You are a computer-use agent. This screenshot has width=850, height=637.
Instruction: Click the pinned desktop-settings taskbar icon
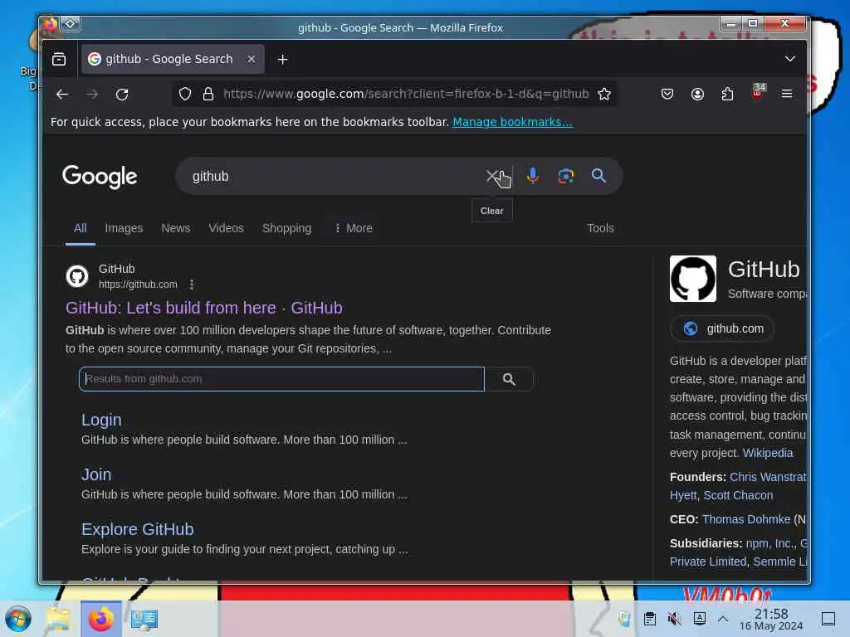click(144, 619)
